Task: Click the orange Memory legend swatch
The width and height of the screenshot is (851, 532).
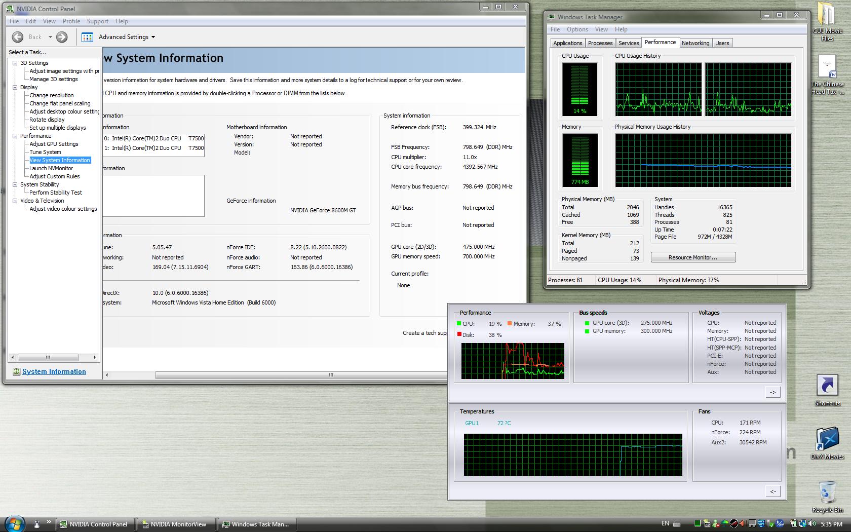Action: [x=510, y=323]
